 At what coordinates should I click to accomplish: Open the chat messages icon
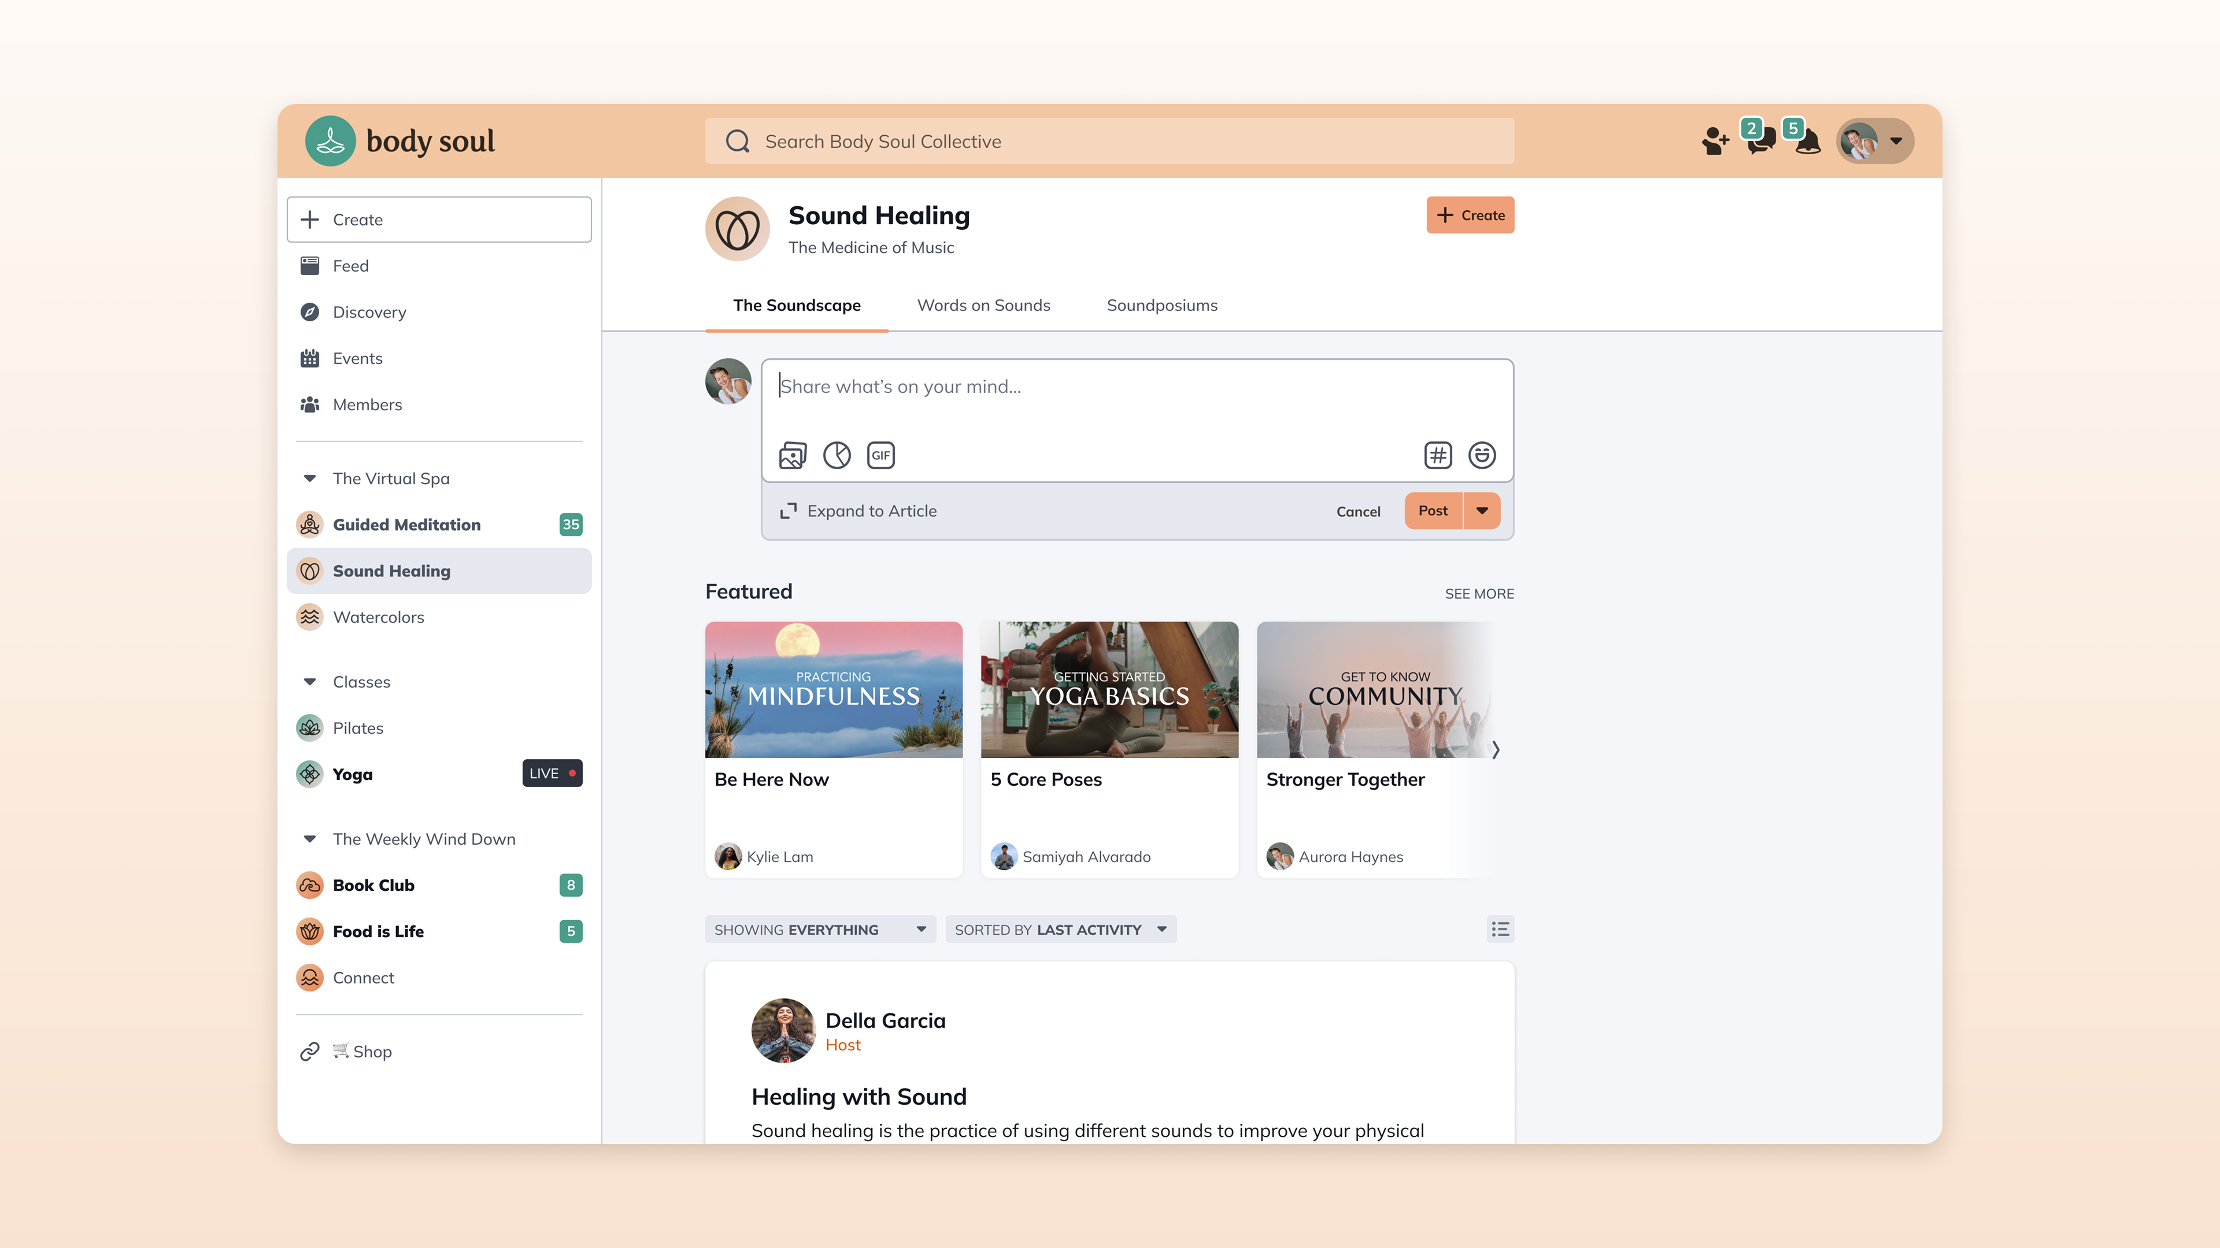pos(1762,140)
